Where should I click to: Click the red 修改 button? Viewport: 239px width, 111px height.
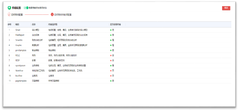[226, 8]
